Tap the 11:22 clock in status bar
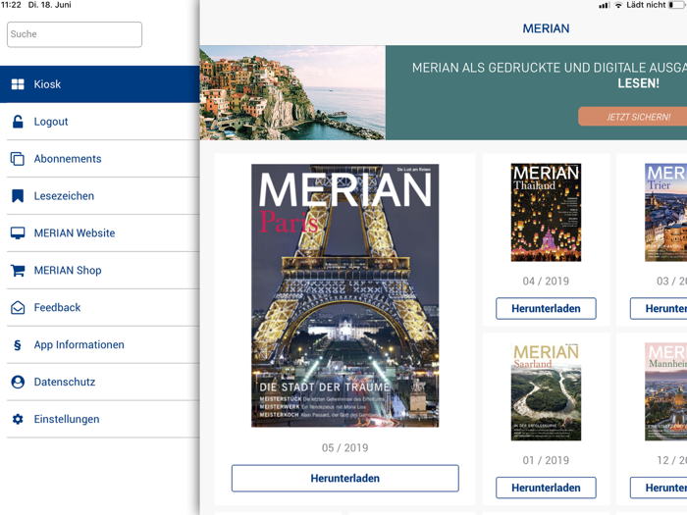The width and height of the screenshot is (687, 515). pos(11,5)
